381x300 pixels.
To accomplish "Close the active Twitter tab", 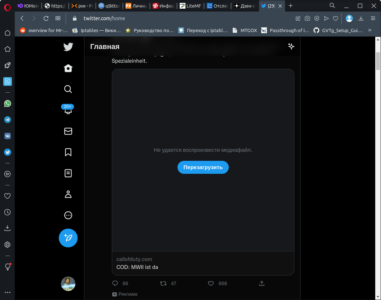I will tap(280, 6).
